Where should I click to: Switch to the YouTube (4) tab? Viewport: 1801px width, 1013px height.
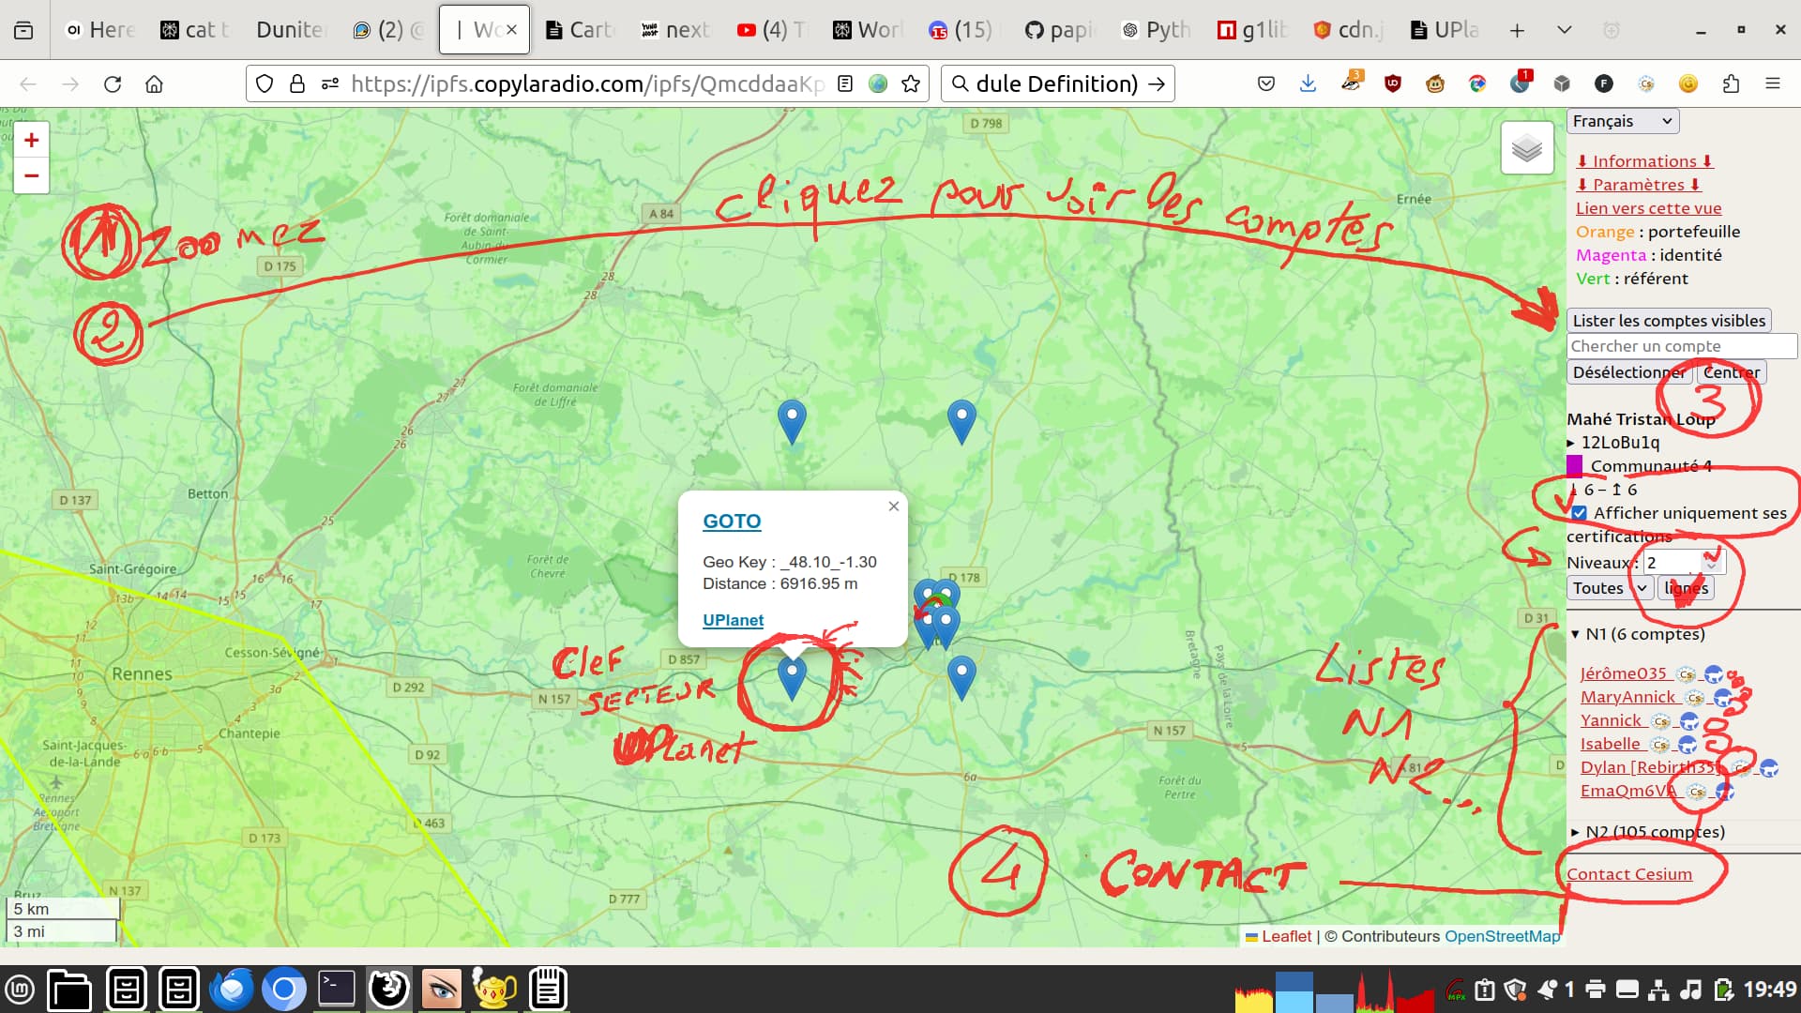click(x=771, y=30)
